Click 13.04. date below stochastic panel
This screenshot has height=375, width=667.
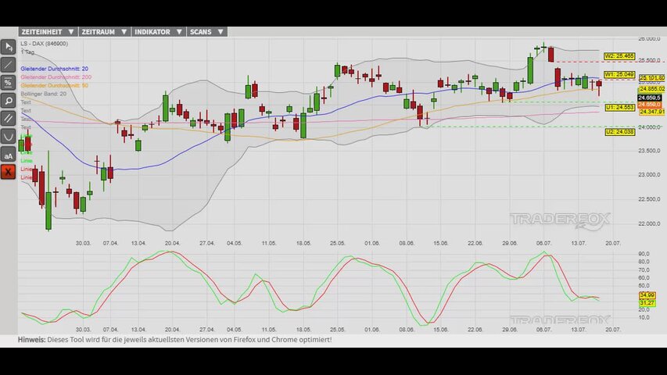click(x=138, y=330)
